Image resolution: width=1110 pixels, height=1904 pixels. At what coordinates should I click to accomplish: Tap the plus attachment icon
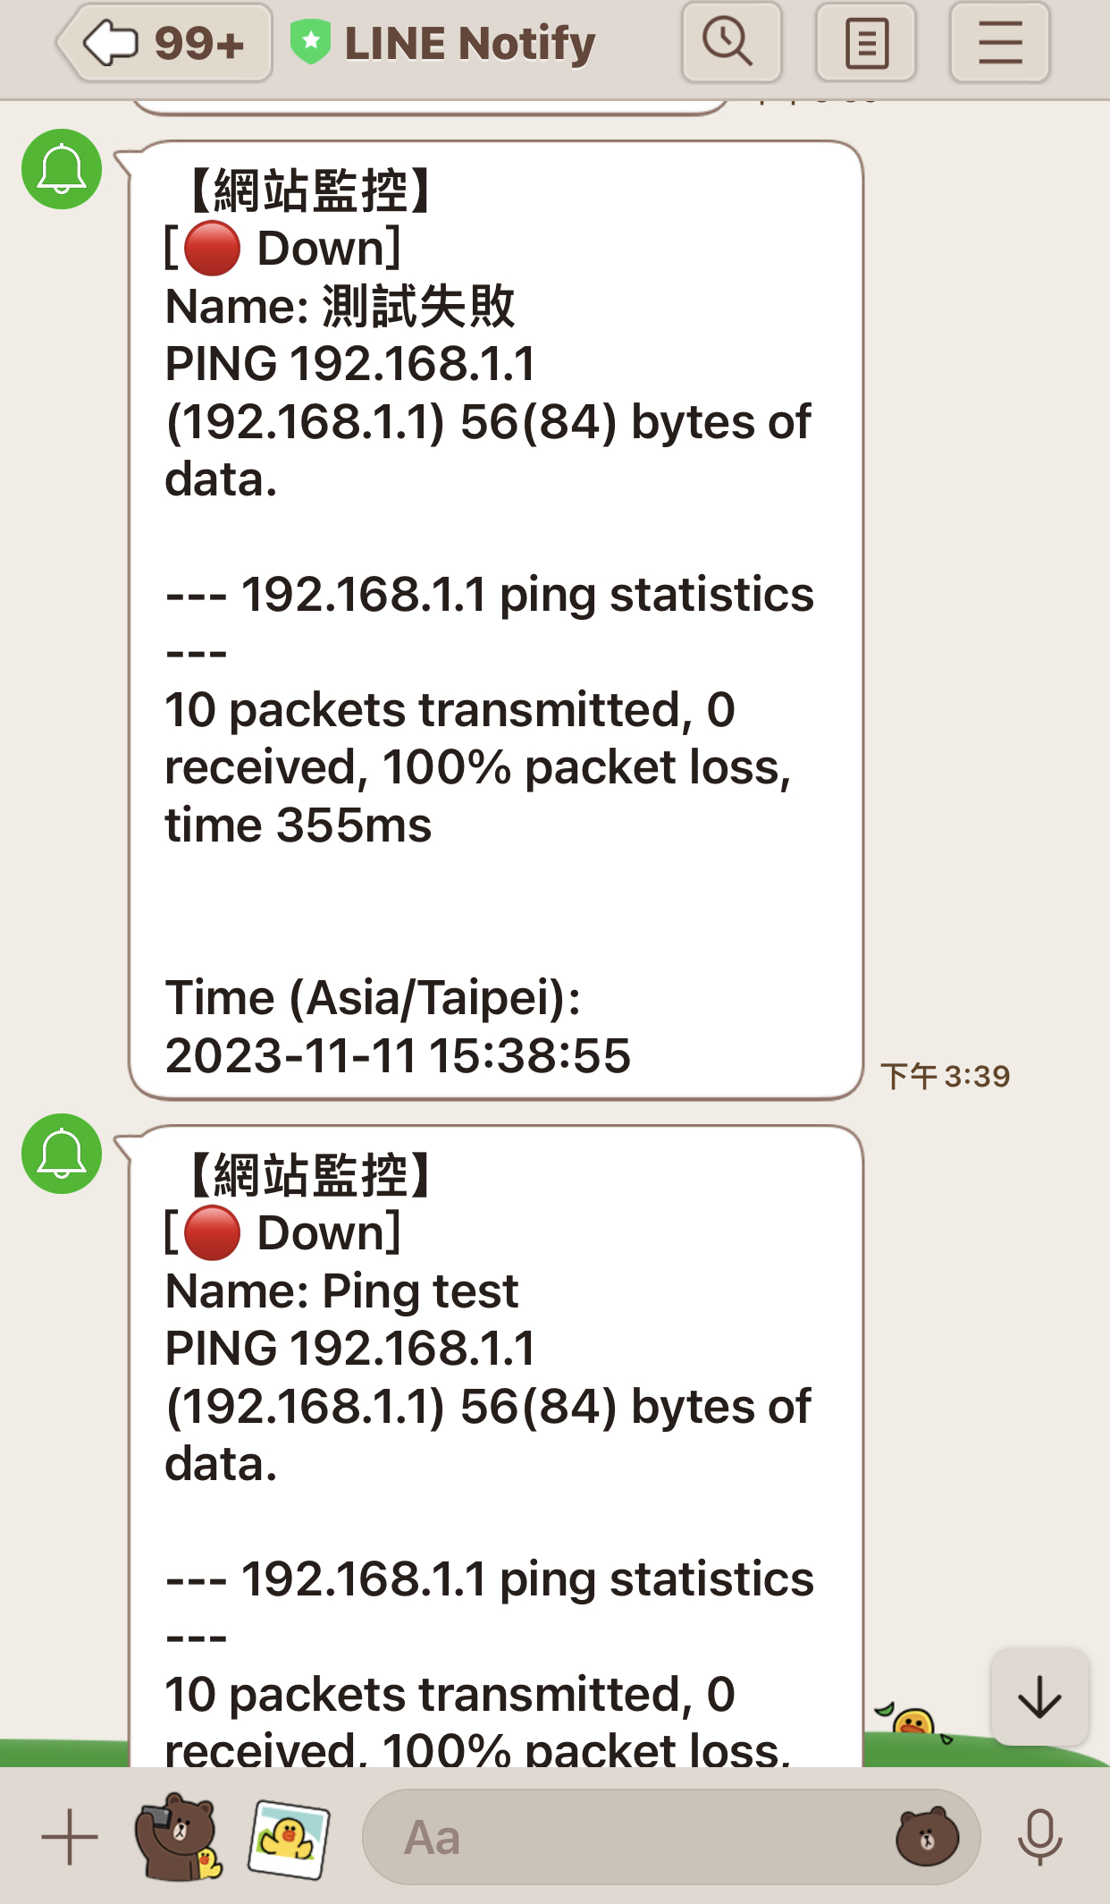pyautogui.click(x=70, y=1837)
